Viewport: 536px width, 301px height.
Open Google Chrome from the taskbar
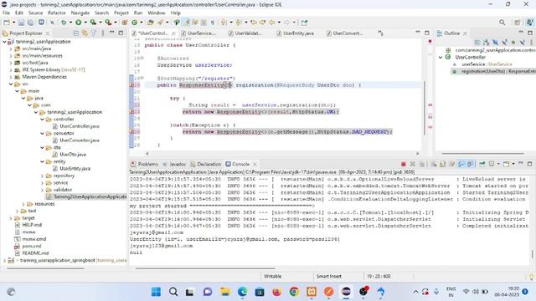tap(294, 292)
